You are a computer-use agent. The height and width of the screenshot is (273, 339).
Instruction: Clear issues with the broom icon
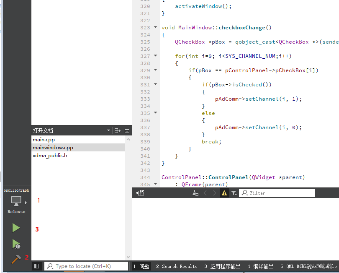pos(195,193)
